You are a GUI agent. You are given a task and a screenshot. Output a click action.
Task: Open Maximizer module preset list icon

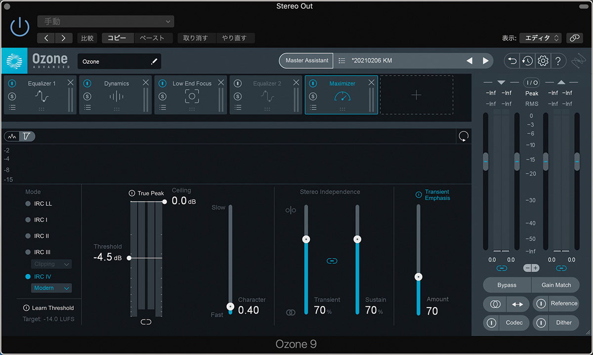point(313,107)
